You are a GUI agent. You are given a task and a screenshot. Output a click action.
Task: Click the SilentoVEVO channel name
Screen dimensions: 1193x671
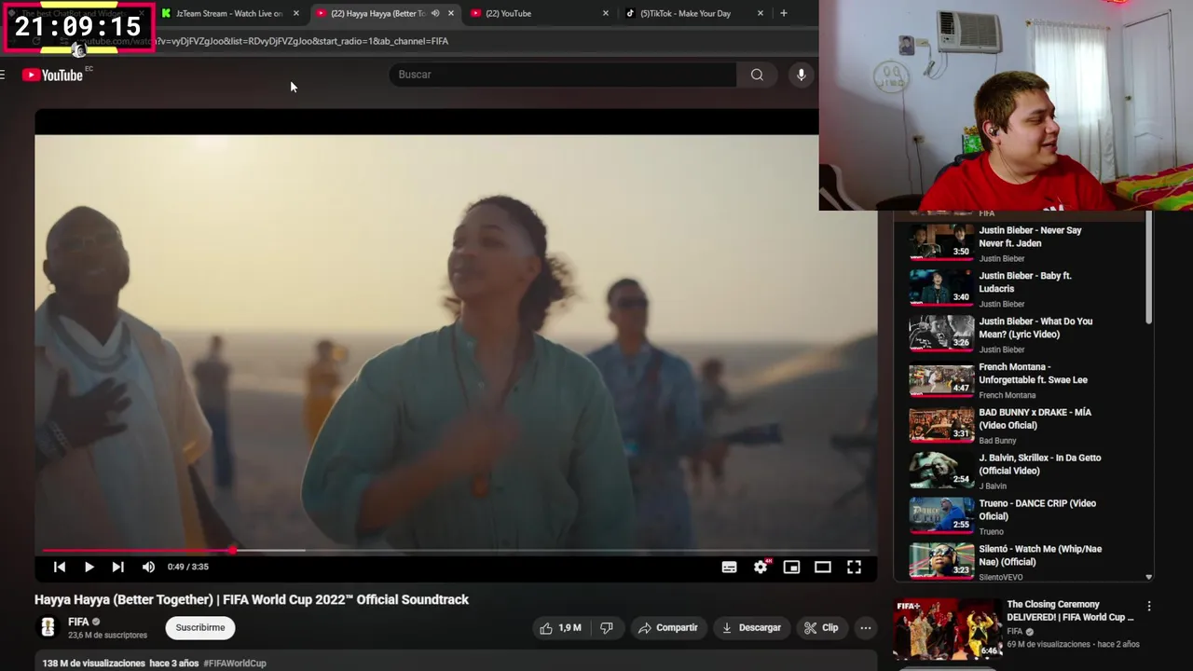(1001, 578)
